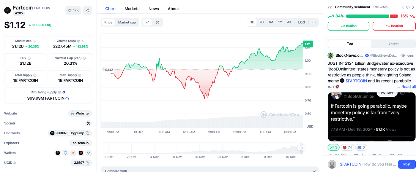Image resolution: width=416 pixels, height=172 pixels.
Task: Click the UCID info icon
Action: pyautogui.click(x=14, y=163)
